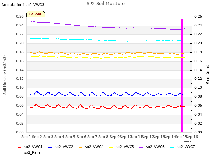The height and width of the screenshot is (159, 212).
Task: Click the Sep 8 x-axis tick label
Action: tap(103, 137)
